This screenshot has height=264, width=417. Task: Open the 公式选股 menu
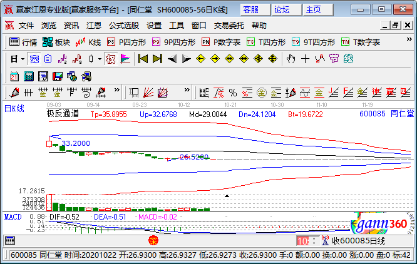pos(124,26)
